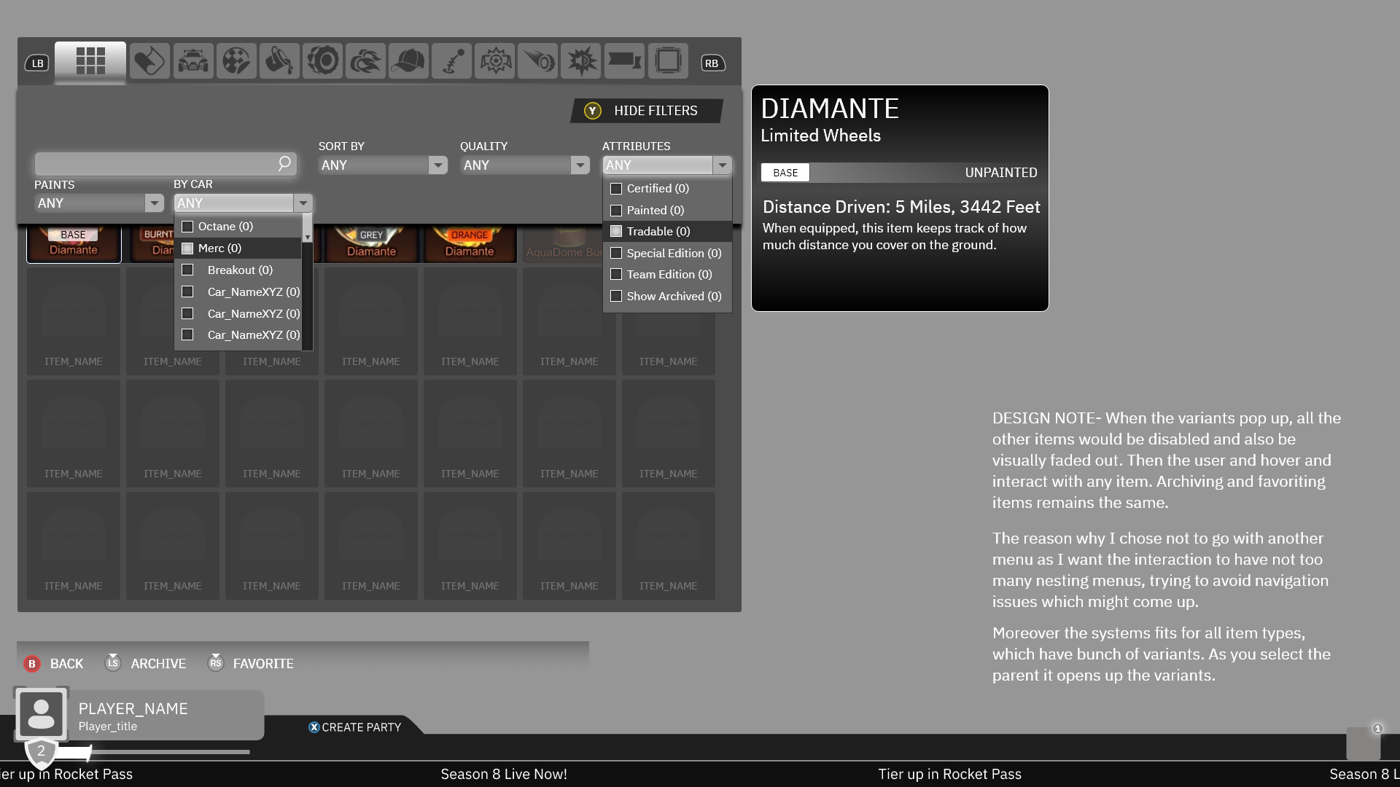1400x787 pixels.
Task: Open the Quality dropdown arrow
Action: tap(580, 165)
